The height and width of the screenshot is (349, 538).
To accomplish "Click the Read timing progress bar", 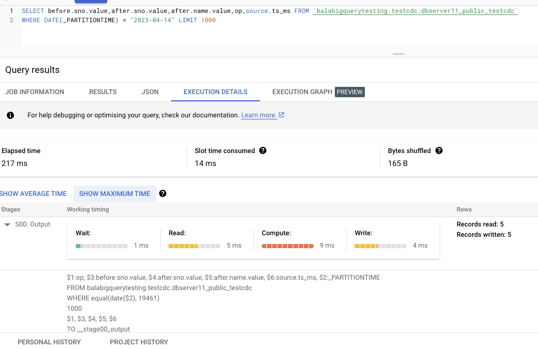I will (x=194, y=246).
